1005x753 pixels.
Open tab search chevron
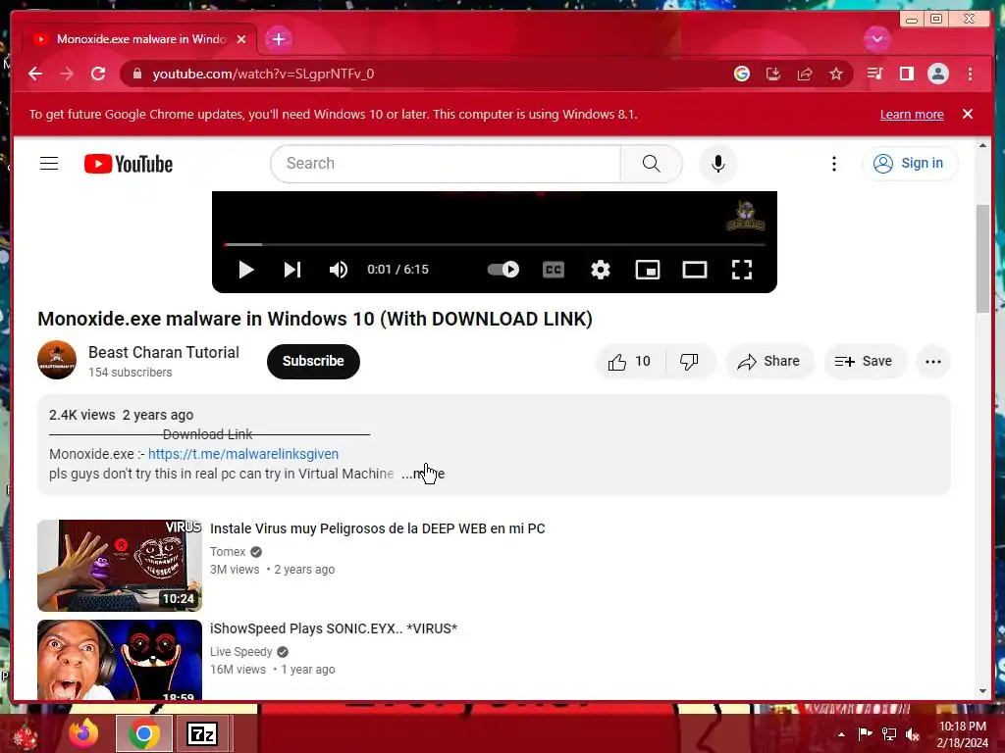876,39
